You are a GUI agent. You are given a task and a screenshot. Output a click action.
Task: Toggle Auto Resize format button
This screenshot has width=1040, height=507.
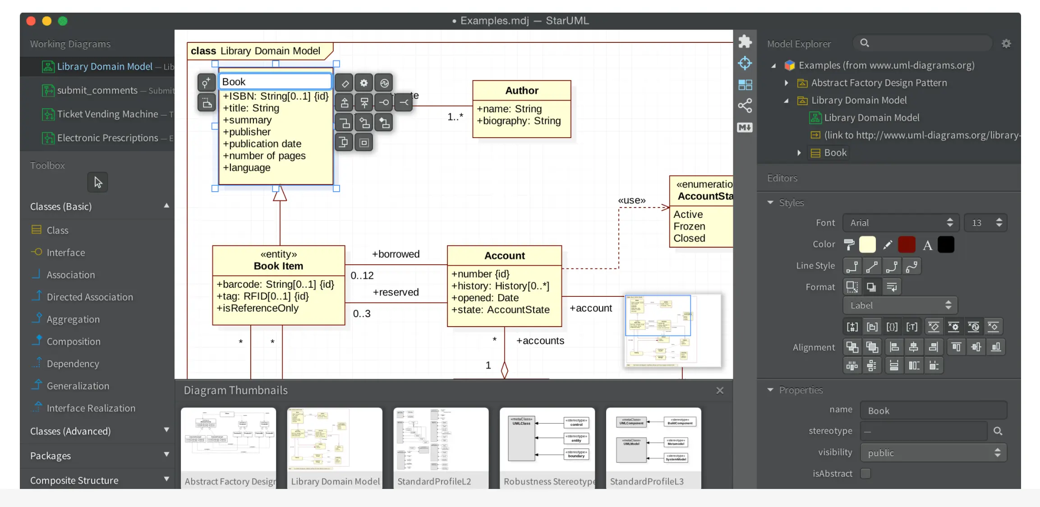pyautogui.click(x=852, y=287)
